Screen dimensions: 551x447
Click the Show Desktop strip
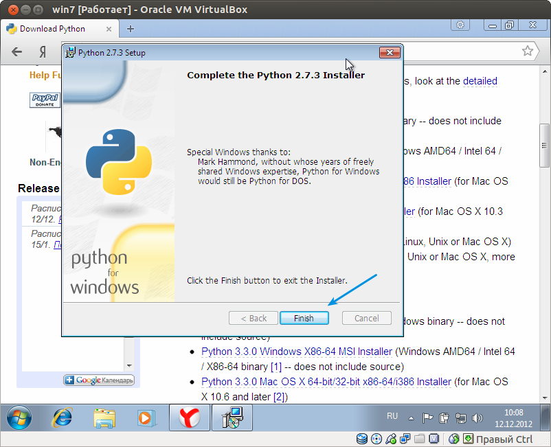(546, 417)
